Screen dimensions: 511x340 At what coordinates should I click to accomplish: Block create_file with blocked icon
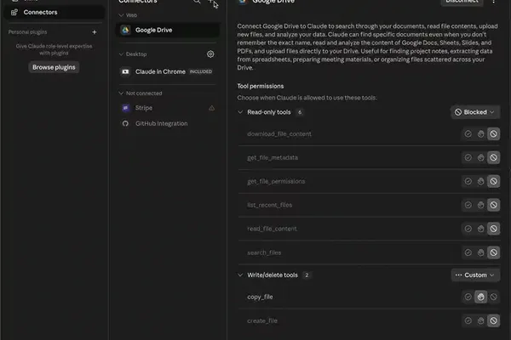click(493, 320)
